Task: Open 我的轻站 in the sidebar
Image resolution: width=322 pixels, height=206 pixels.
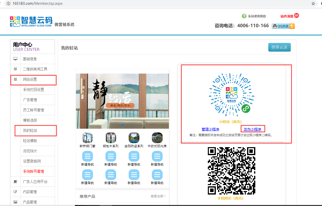Action: (x=30, y=131)
